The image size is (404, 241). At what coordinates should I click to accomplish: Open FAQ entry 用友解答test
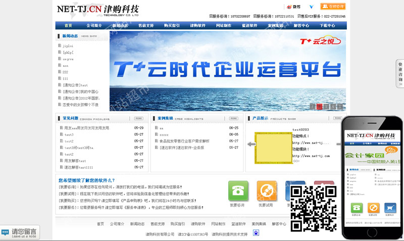[x=75, y=161]
